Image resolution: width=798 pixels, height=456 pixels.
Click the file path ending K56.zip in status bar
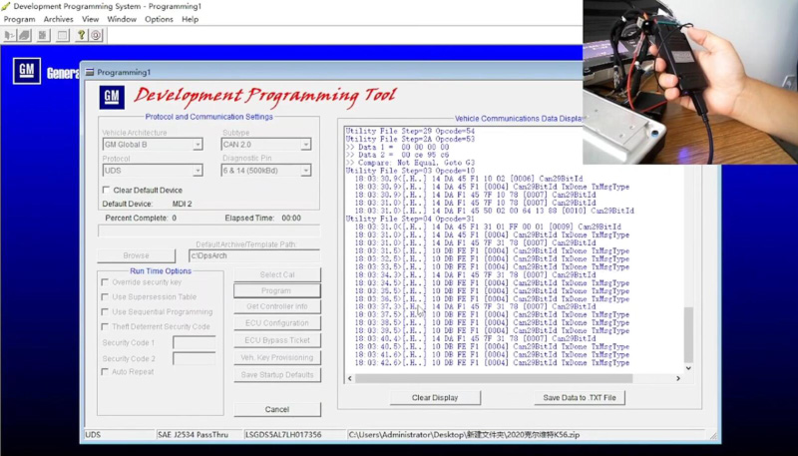(464, 435)
